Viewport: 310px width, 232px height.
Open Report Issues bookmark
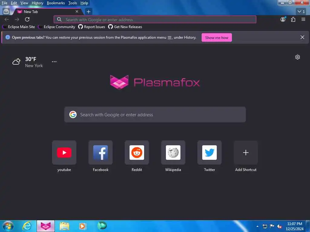(x=92, y=27)
